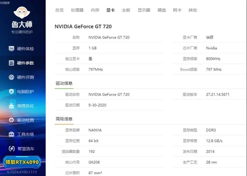The width and height of the screenshot is (247, 176).
Task: Click the driver date 9-30-2020
Action: (97, 105)
